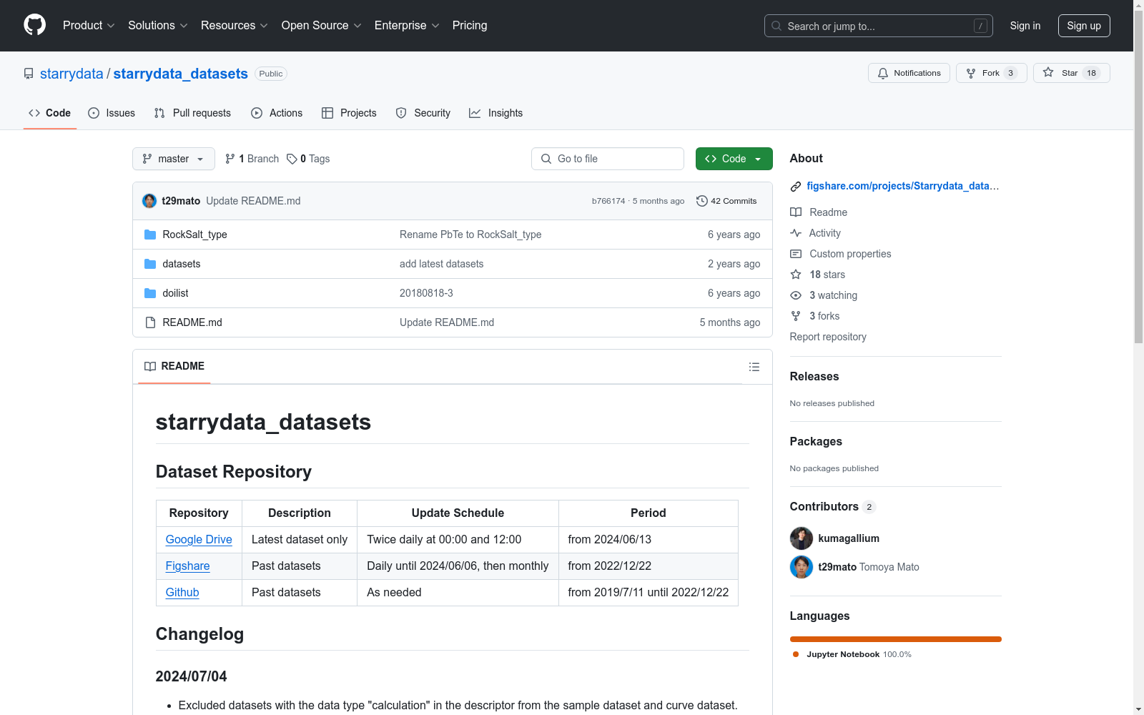Click the fork icon next to 3 forks
1144x715 pixels.
[x=796, y=316]
